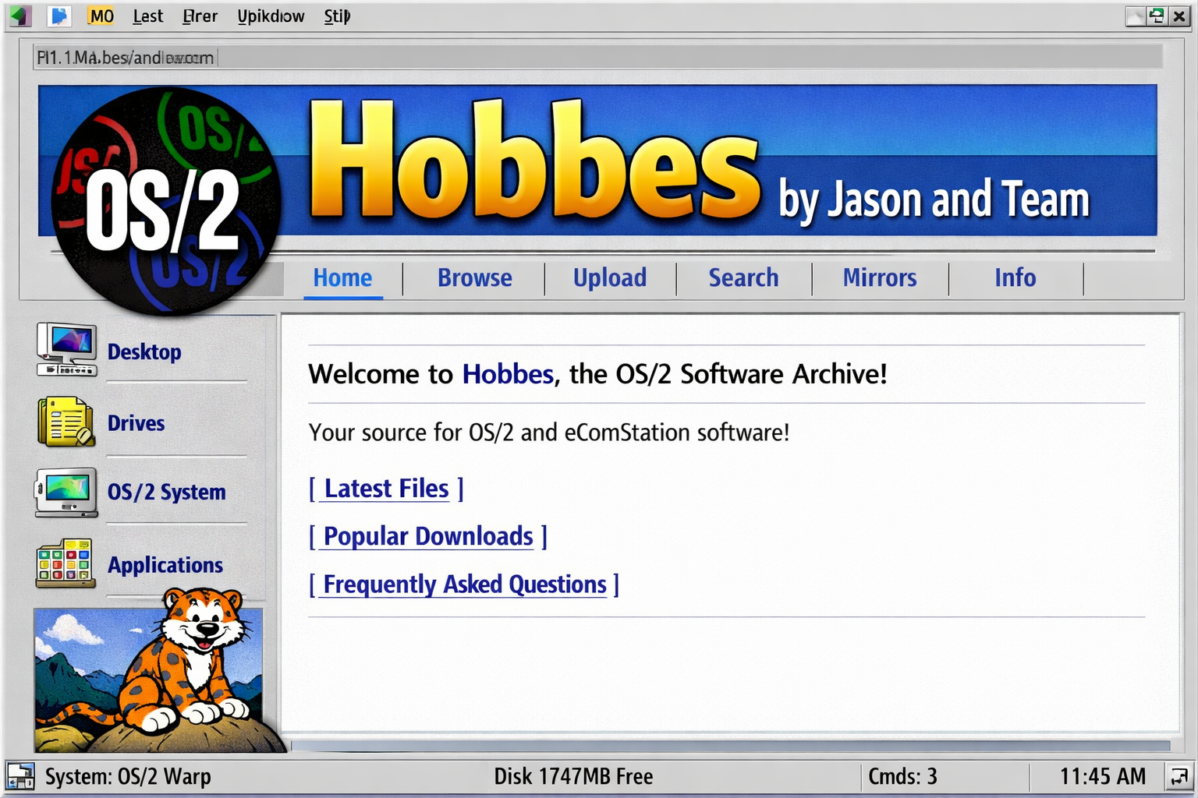The height and width of the screenshot is (798, 1198).
Task: Open the Latest Files link
Action: [385, 489]
